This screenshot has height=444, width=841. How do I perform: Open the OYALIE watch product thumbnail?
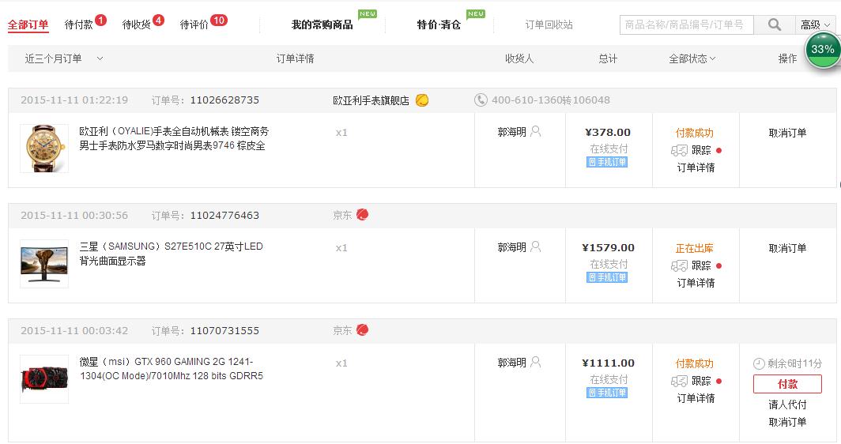point(44,149)
